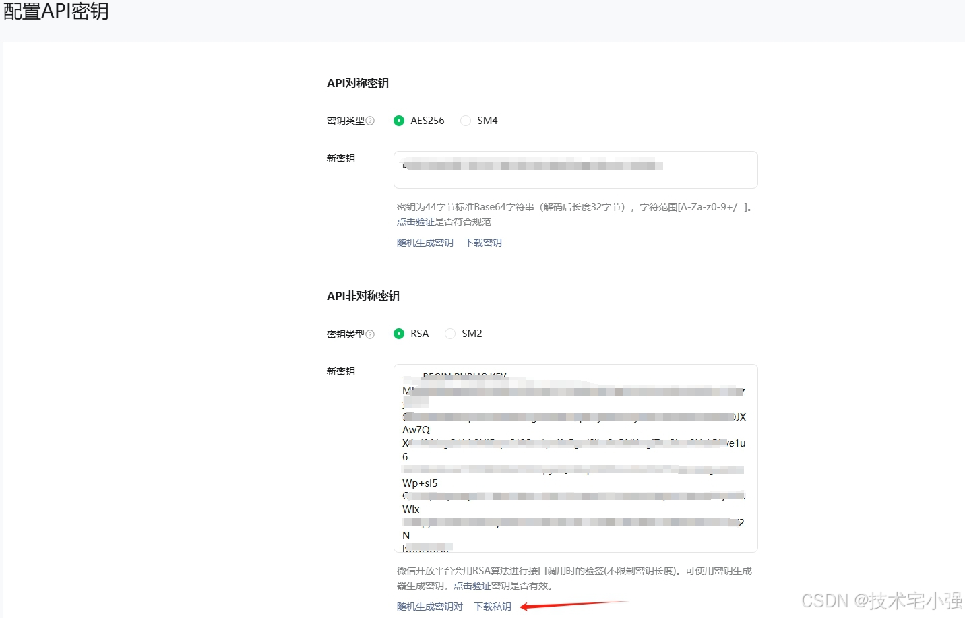Open the asymmetric 密钥类型 help question-mark icon

(x=371, y=333)
